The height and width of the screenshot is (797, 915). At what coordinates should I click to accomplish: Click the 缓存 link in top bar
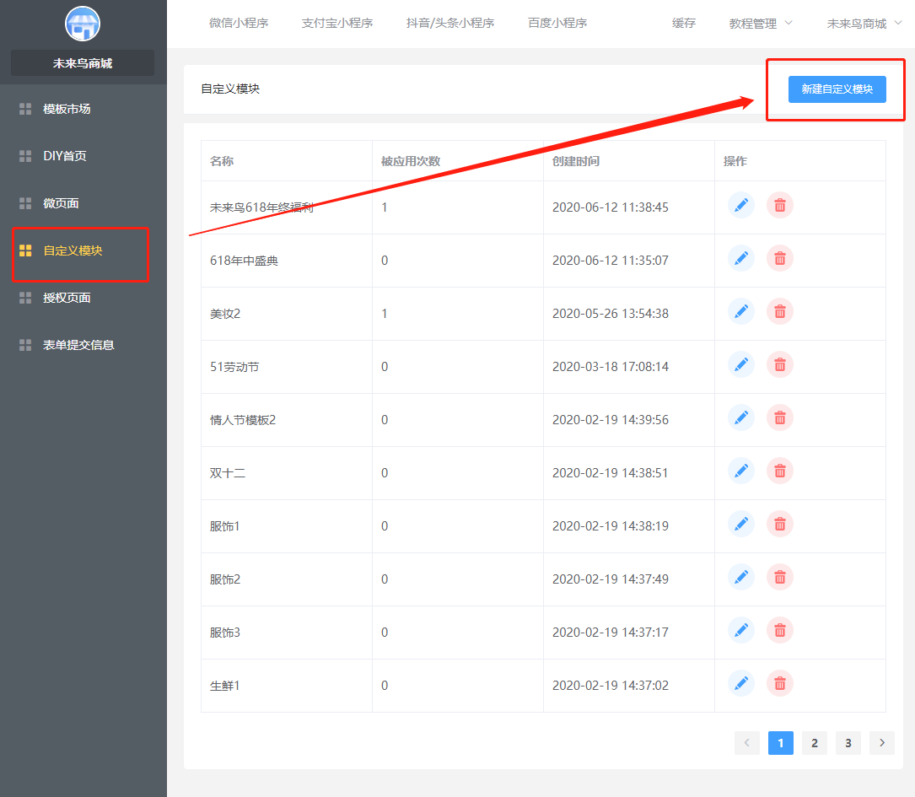(684, 24)
